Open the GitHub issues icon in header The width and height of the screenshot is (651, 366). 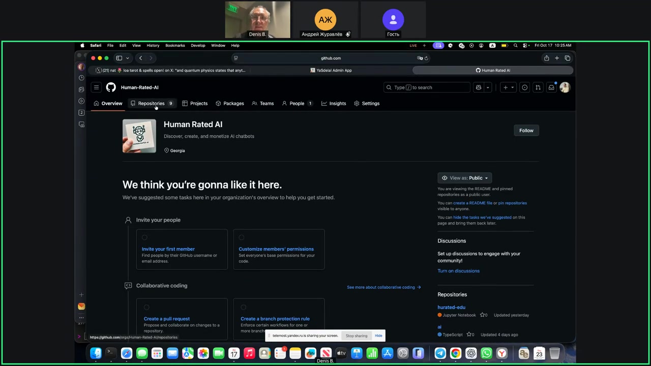525,87
